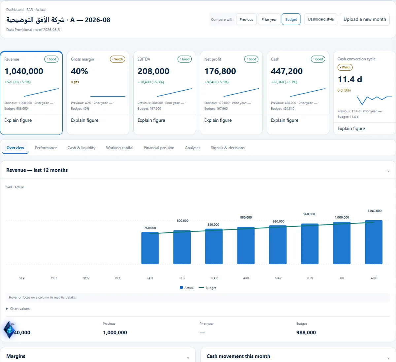Explain figure for Net profit
The image size is (396, 362).
218,120
